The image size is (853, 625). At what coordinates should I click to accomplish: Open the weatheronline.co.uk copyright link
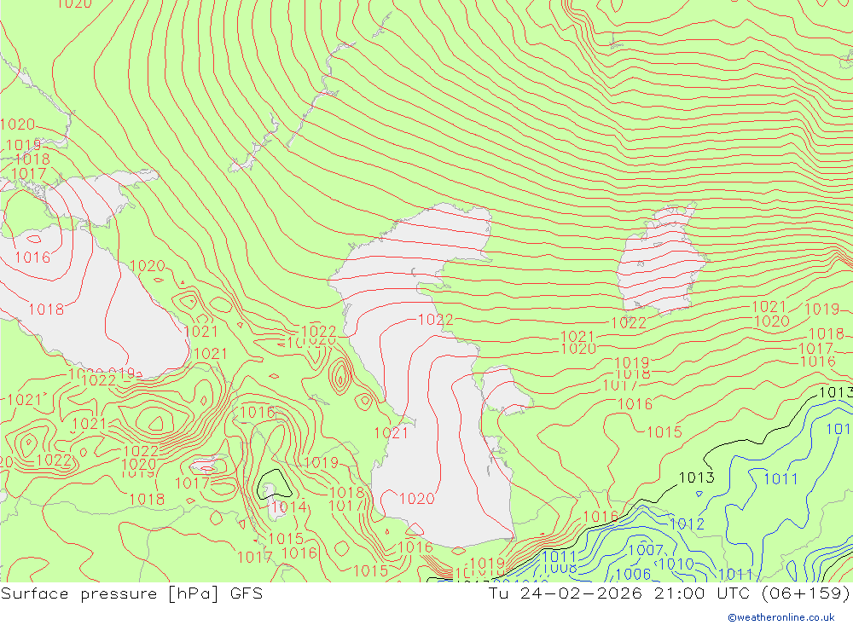780,617
